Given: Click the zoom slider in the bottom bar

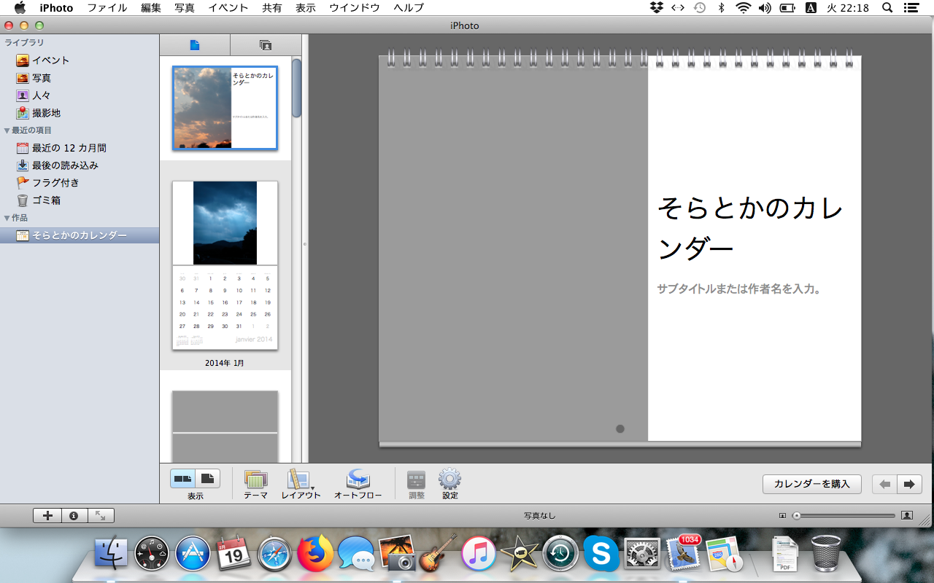Looking at the screenshot, I should (x=845, y=516).
